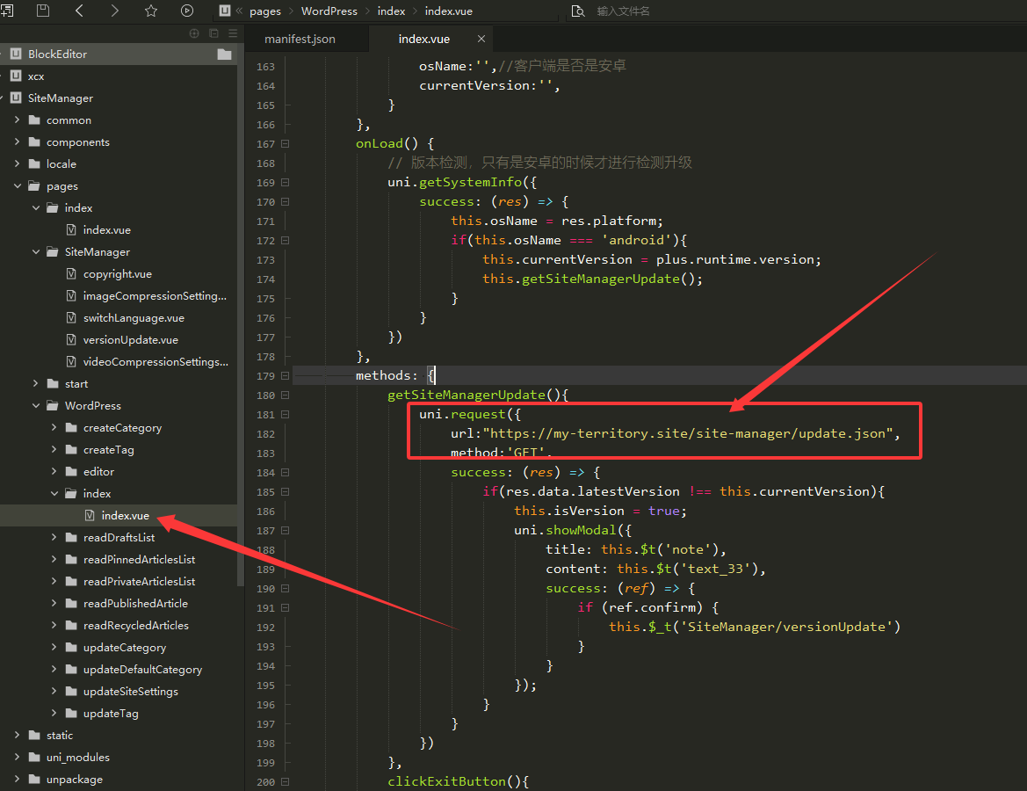Viewport: 1027px width, 791px height.
Task: Go back with the left arrow icon
Action: click(x=79, y=11)
